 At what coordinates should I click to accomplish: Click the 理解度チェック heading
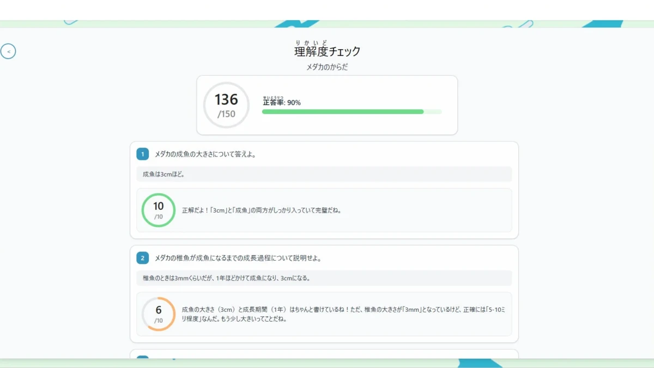point(327,51)
